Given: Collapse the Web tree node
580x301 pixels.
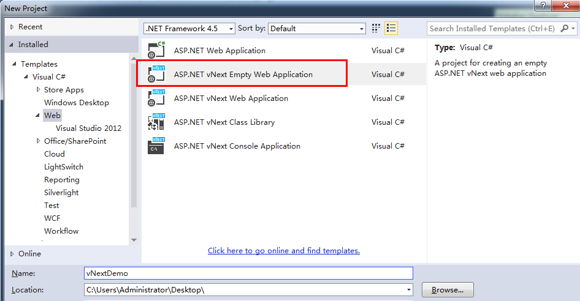Looking at the screenshot, I should coord(37,115).
